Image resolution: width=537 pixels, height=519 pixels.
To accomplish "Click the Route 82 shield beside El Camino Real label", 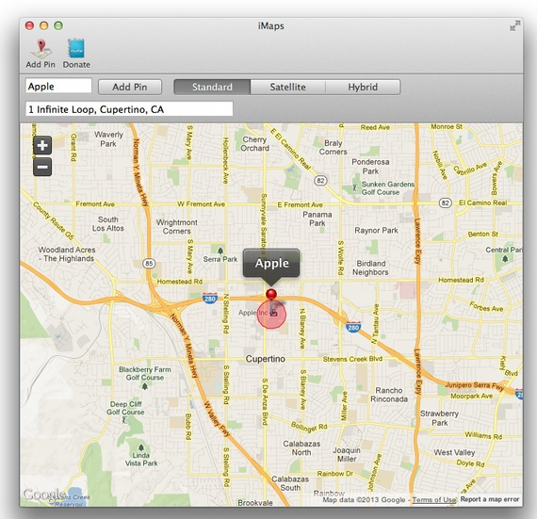I will [445, 203].
